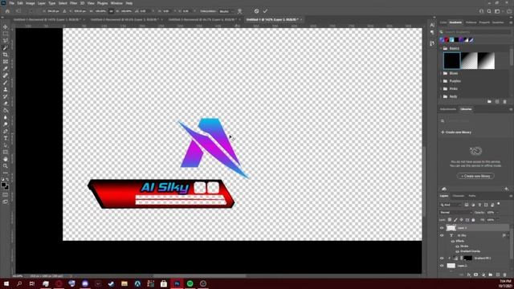Add a layer mask in Layers panel
Screen dimensions: 514x289
(x=475, y=275)
